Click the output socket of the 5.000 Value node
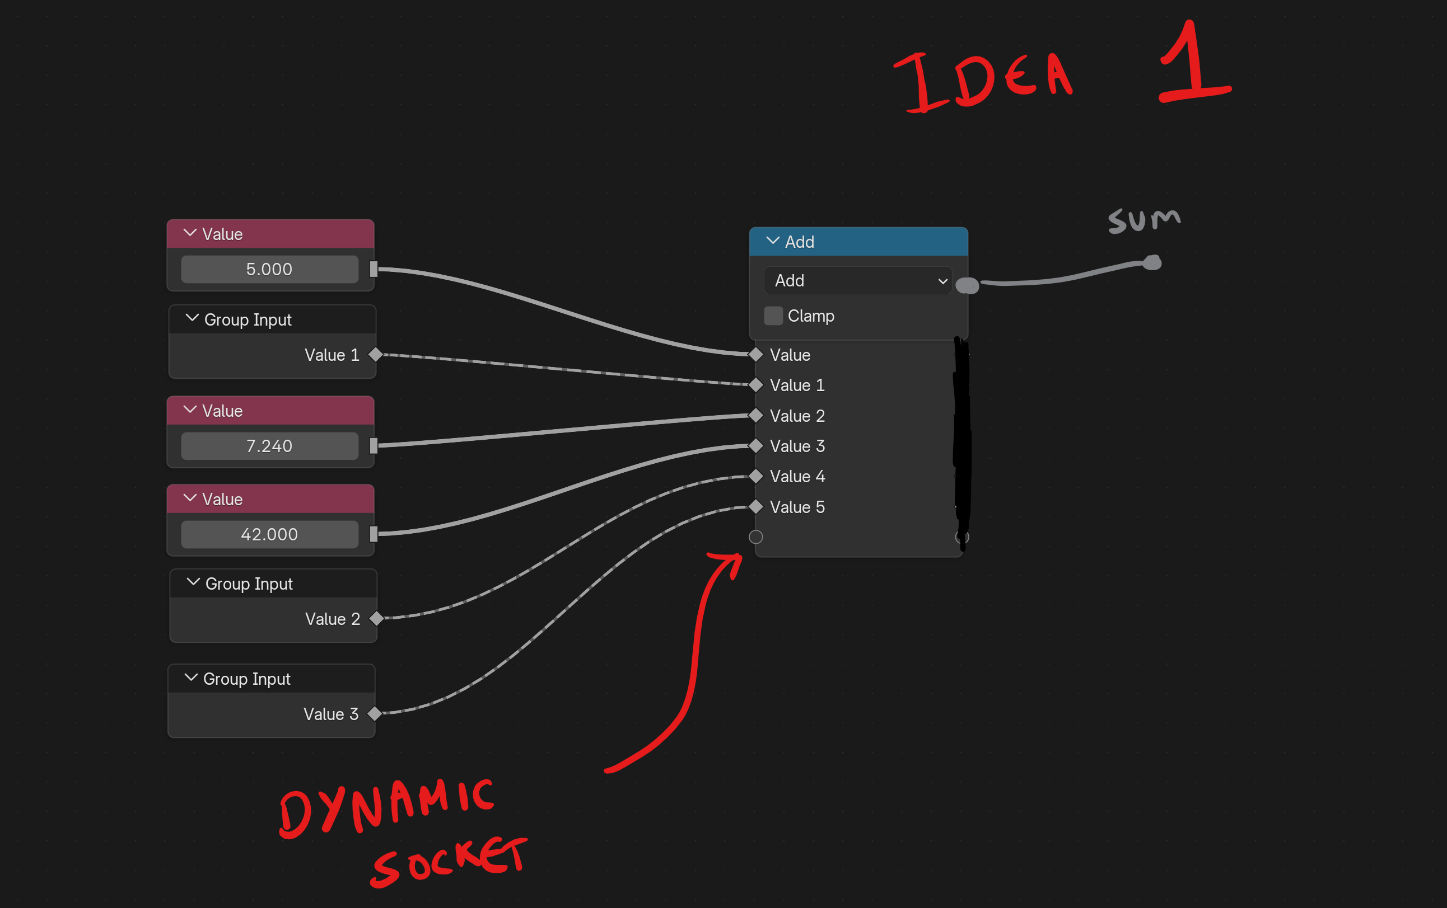Viewport: 1447px width, 908px height. 374,269
